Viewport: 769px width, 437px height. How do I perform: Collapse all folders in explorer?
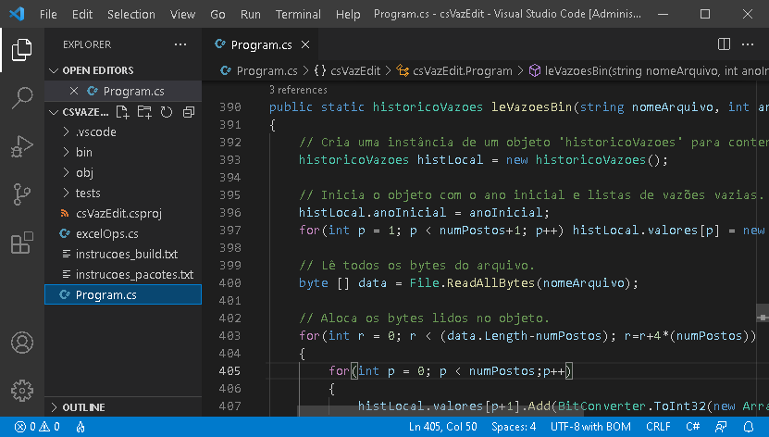189,112
